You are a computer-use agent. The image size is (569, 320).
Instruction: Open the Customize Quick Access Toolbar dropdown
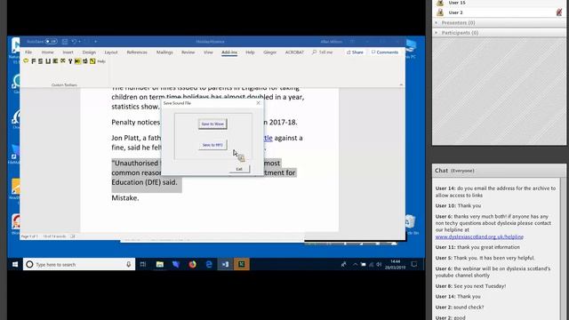point(95,42)
